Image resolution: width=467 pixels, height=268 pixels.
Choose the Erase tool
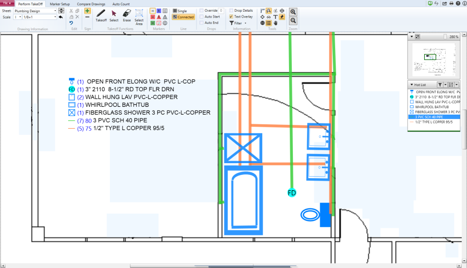126,16
